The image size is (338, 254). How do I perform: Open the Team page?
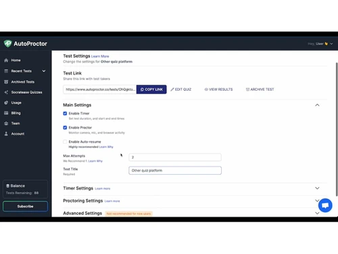click(16, 123)
